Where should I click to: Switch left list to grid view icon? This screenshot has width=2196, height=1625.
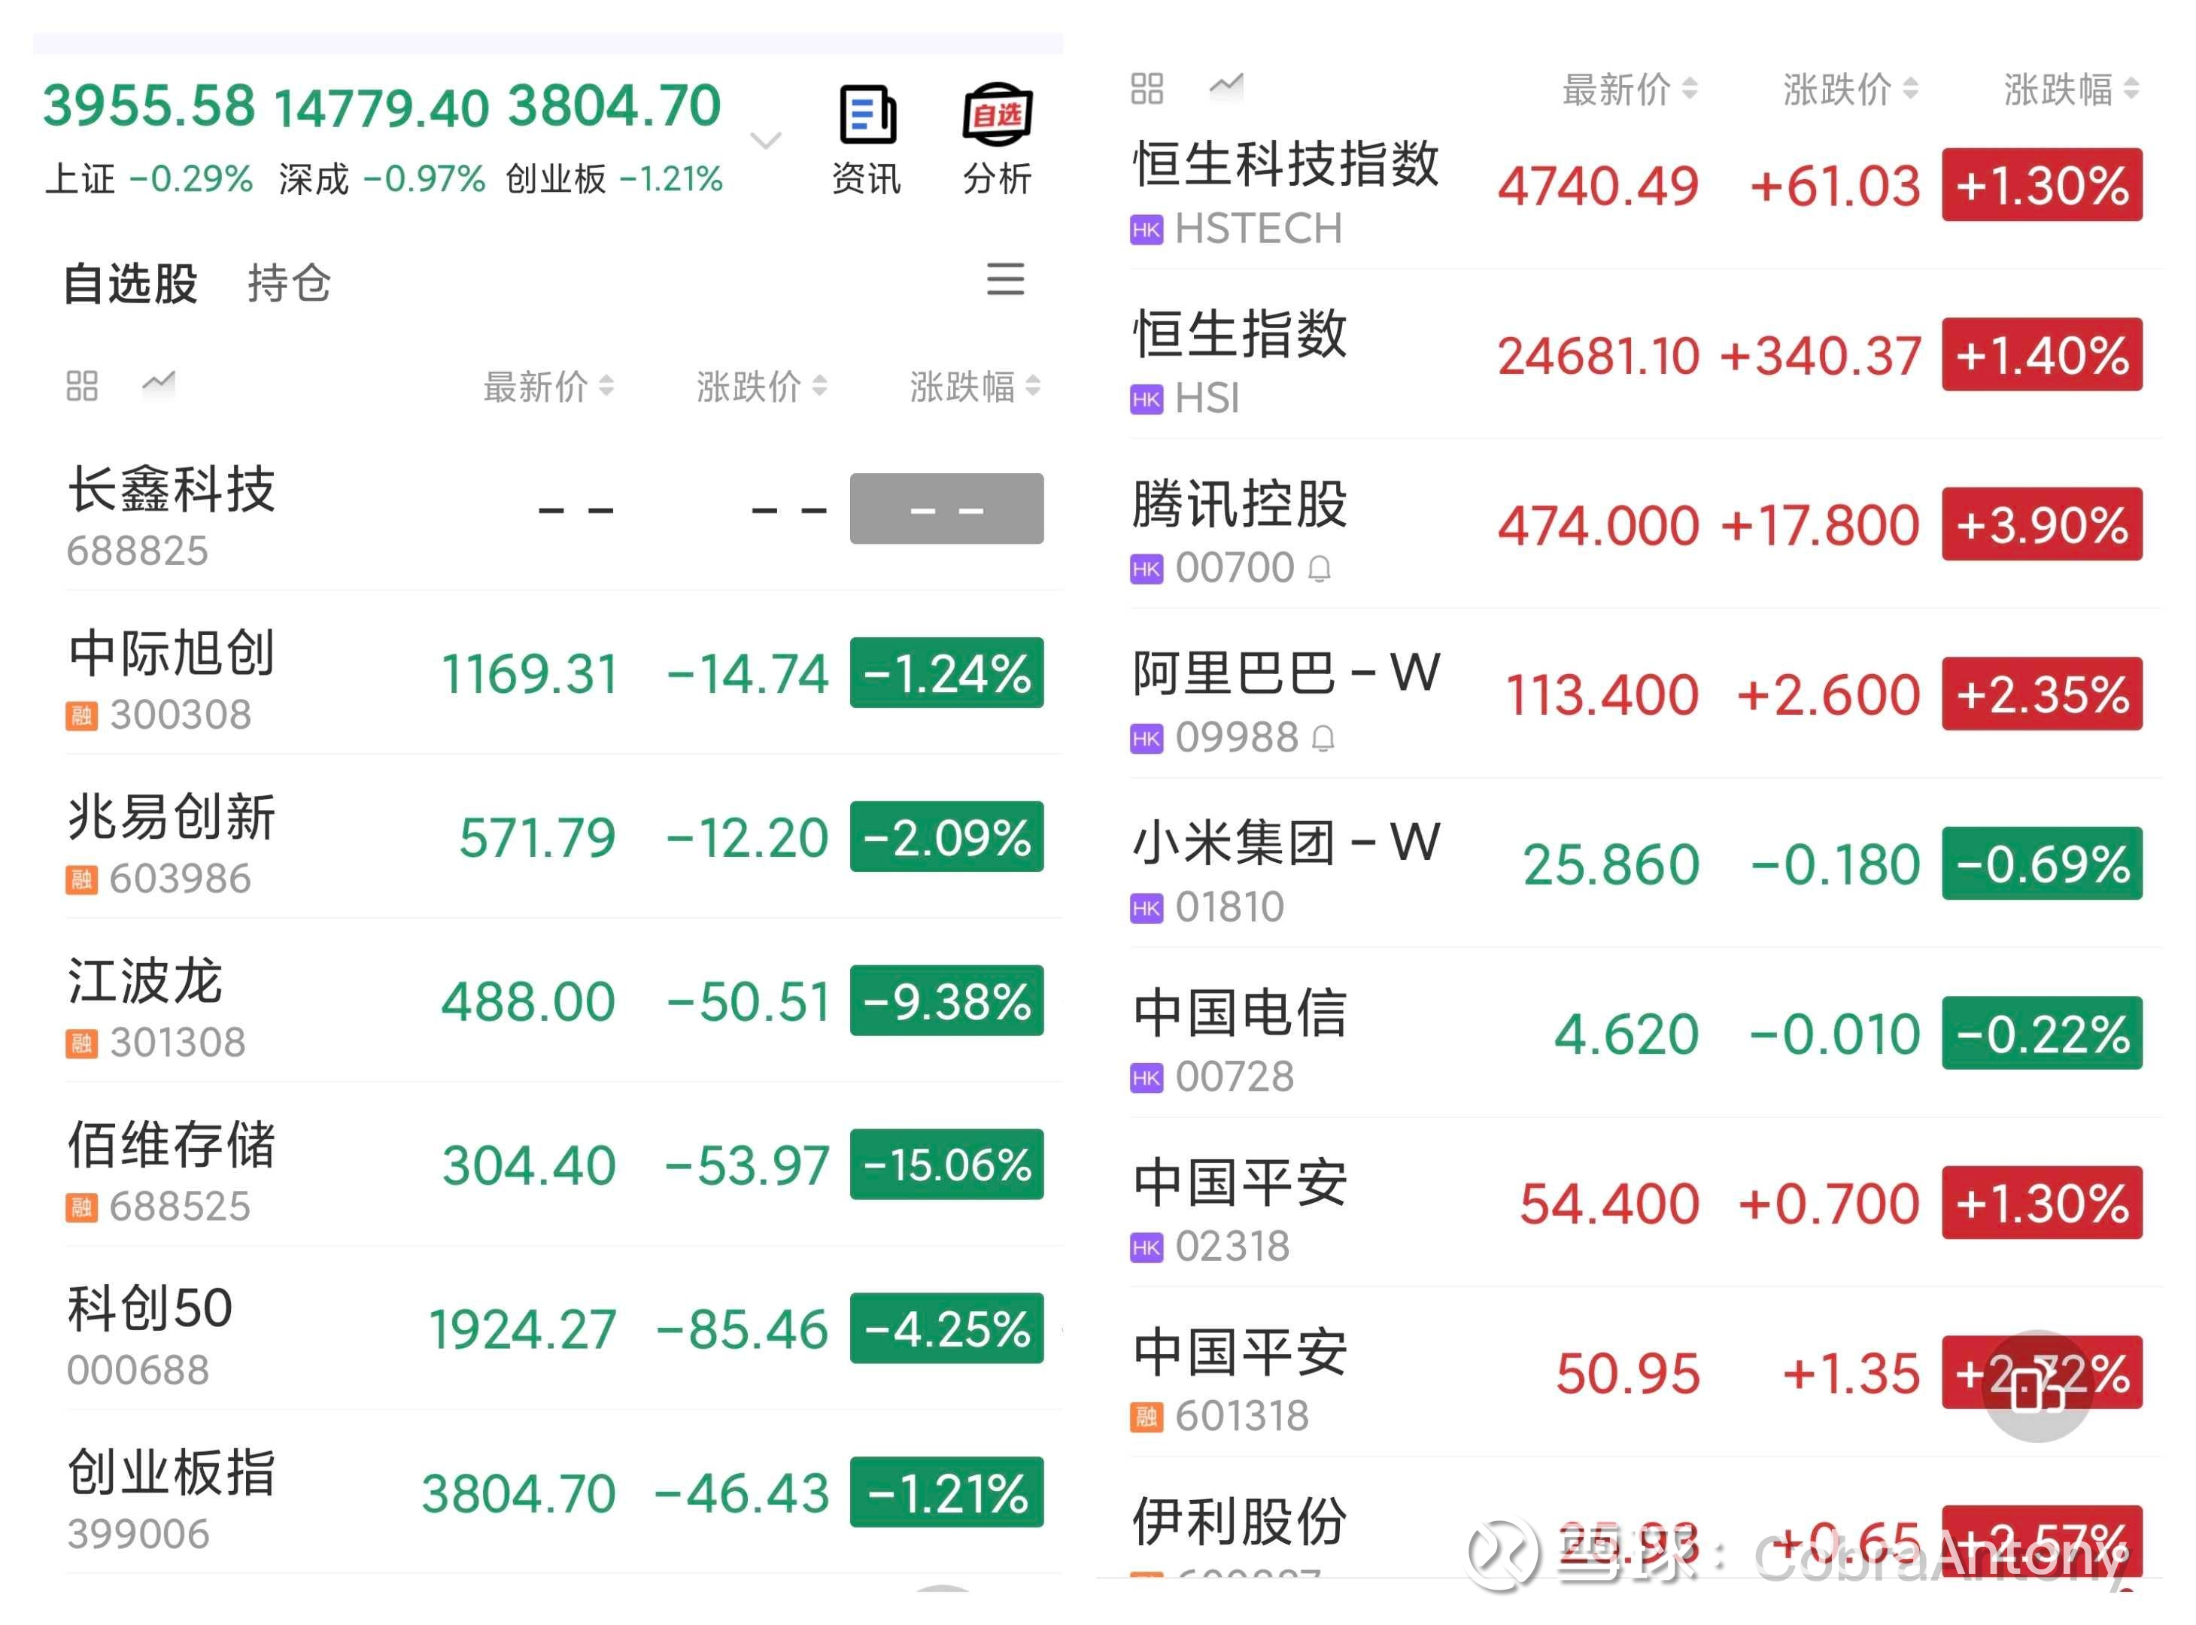coord(81,386)
